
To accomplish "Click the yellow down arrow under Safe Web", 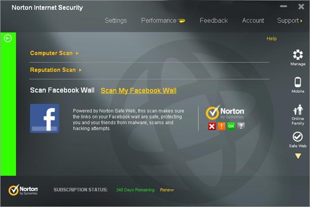I will [x=298, y=156].
